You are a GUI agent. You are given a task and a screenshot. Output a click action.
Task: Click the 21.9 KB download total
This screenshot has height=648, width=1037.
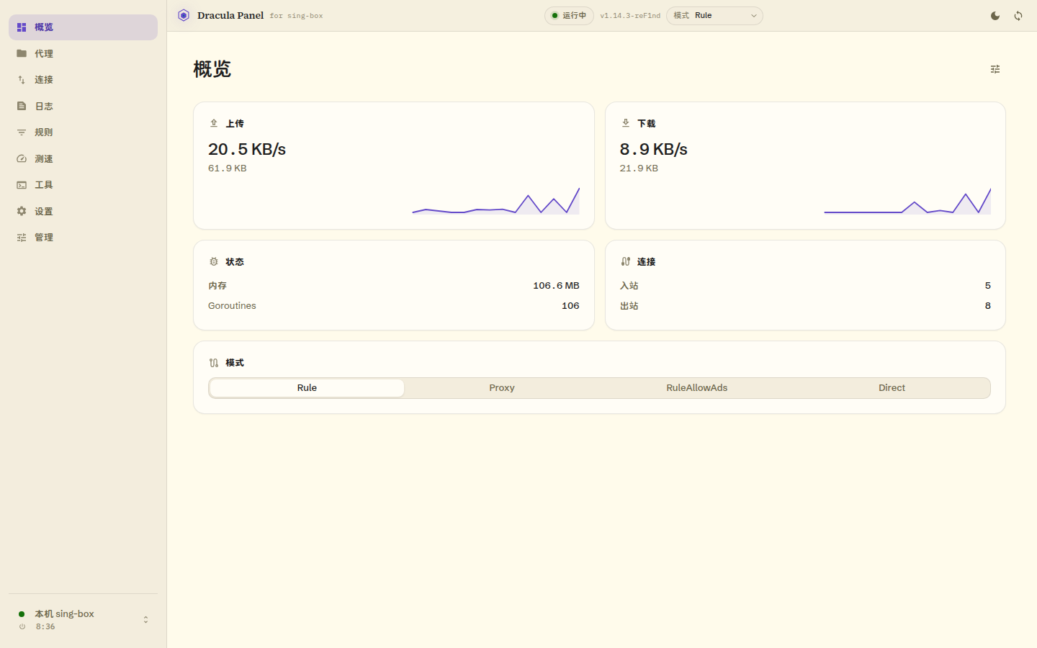[639, 168]
